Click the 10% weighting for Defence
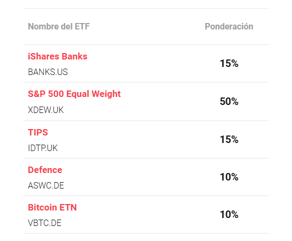 tap(229, 177)
